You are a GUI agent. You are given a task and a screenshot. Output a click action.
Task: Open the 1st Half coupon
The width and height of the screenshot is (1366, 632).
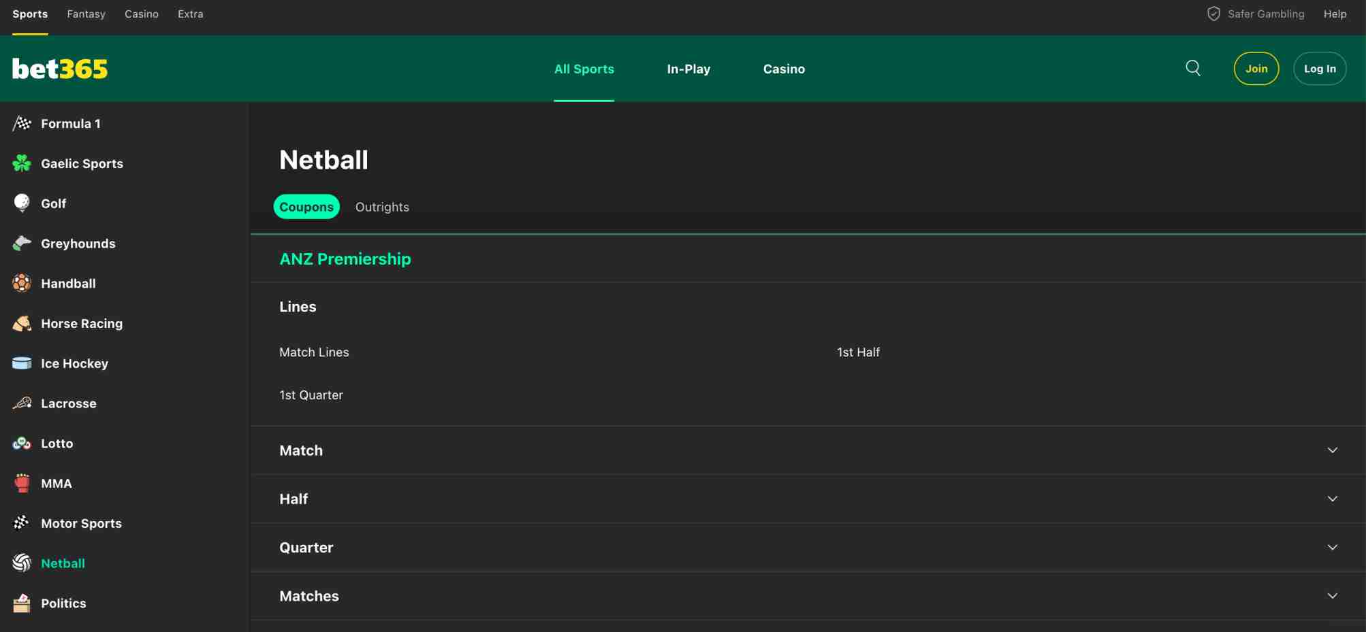(858, 352)
